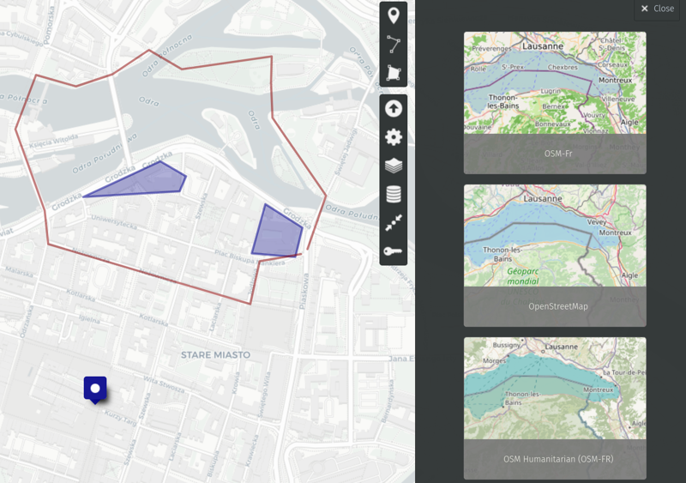Click the STARE MIASTO map label
Viewport: 686px width, 483px height.
tap(216, 355)
